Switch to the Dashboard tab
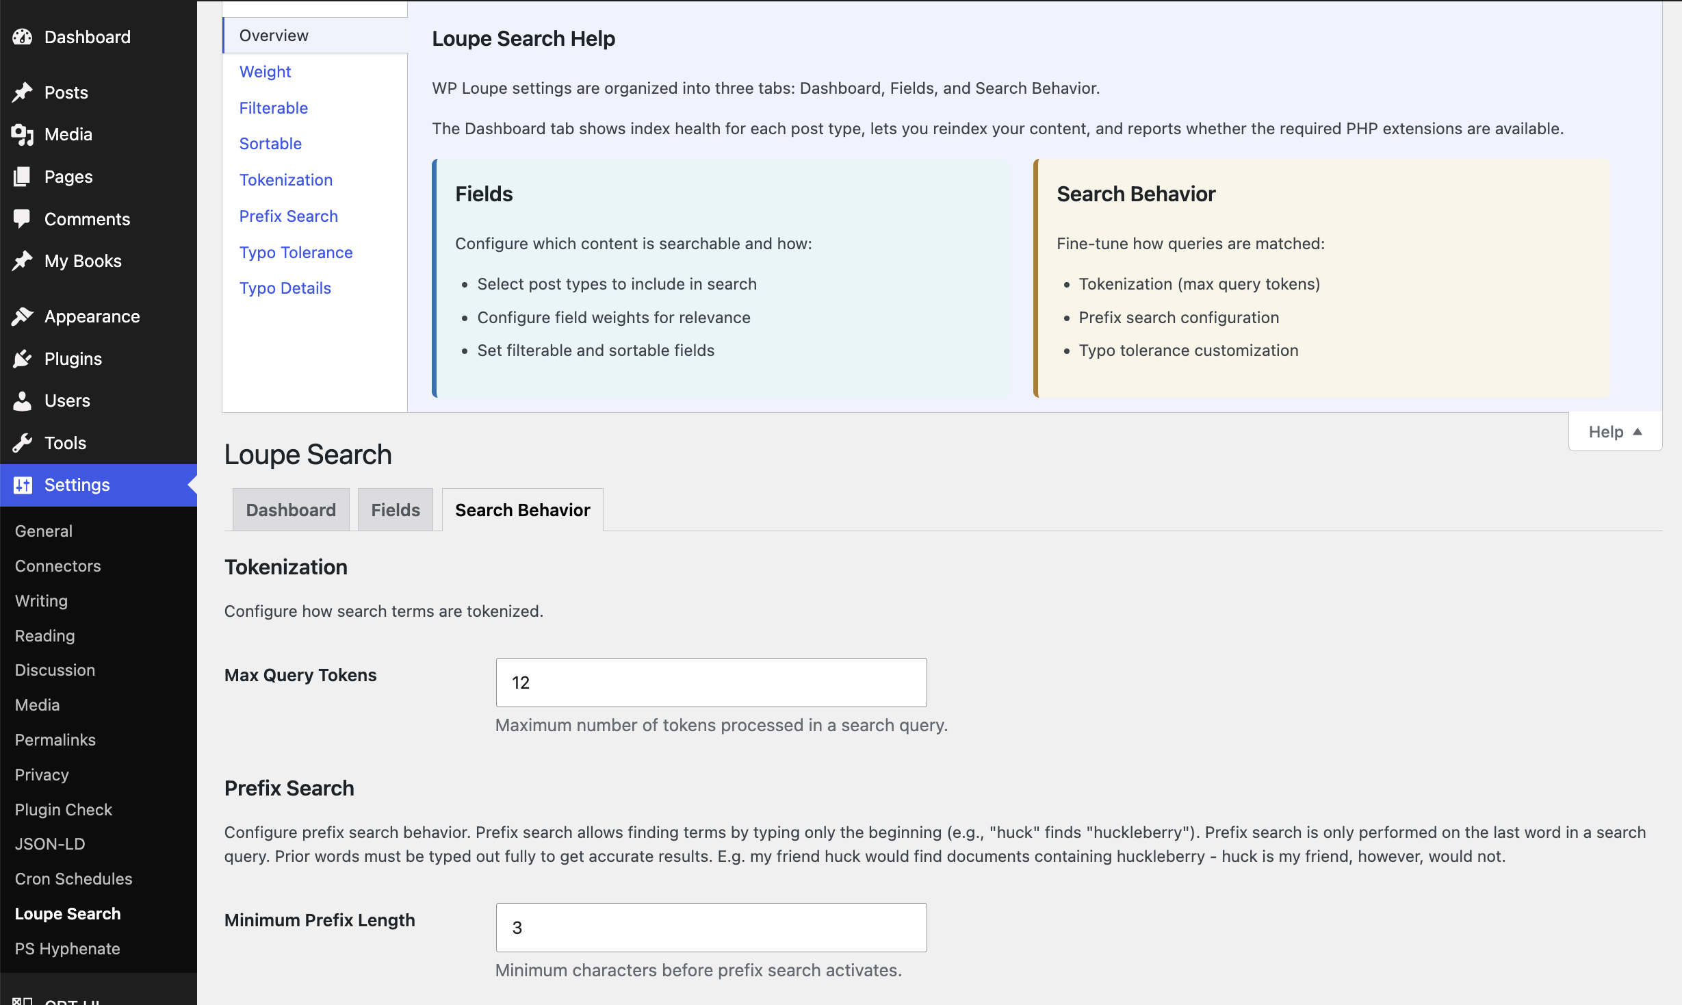 (x=291, y=510)
